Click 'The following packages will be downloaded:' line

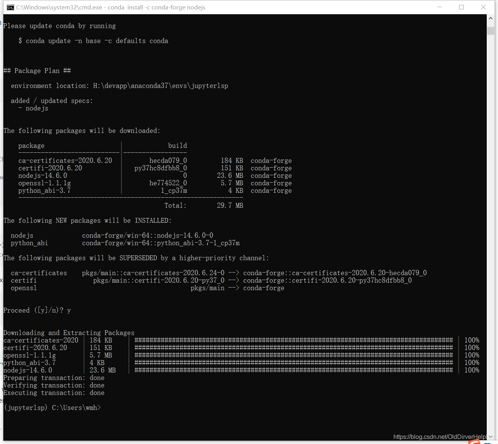pyautogui.click(x=82, y=131)
